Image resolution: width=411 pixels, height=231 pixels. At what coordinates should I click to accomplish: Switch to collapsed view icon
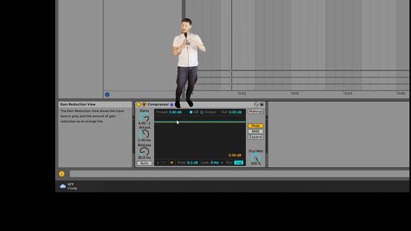click(158, 162)
